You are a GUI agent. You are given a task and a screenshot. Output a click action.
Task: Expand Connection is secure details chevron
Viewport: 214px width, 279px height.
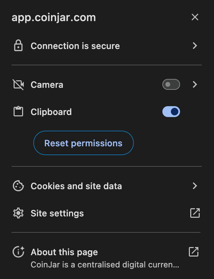click(195, 46)
